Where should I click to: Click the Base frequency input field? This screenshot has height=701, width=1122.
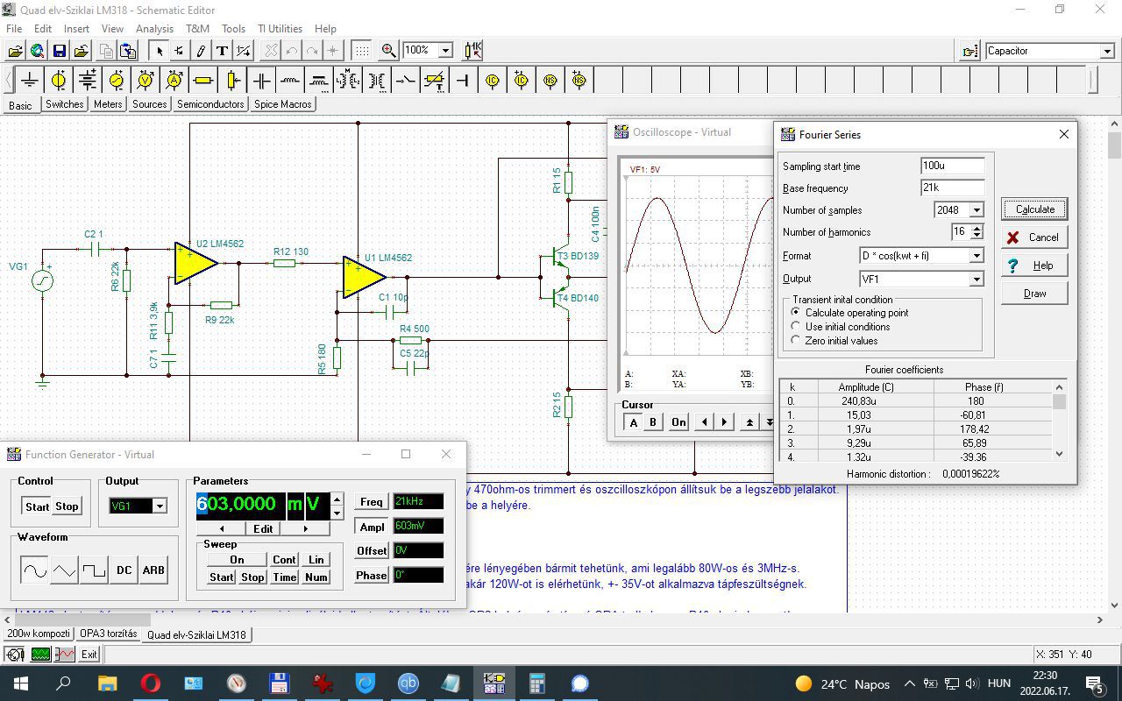click(952, 188)
